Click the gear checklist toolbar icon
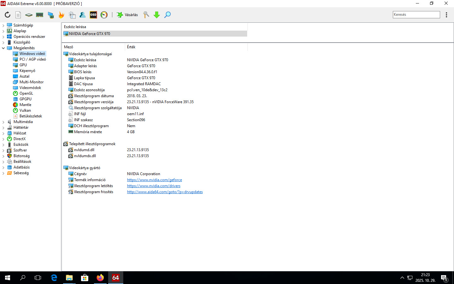Image resolution: width=454 pixels, height=284 pixels. coord(72,15)
